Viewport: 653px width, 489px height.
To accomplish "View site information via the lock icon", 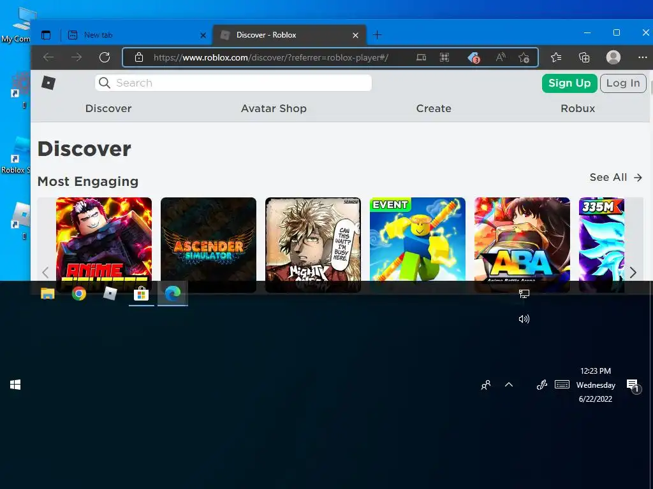I will pyautogui.click(x=139, y=57).
